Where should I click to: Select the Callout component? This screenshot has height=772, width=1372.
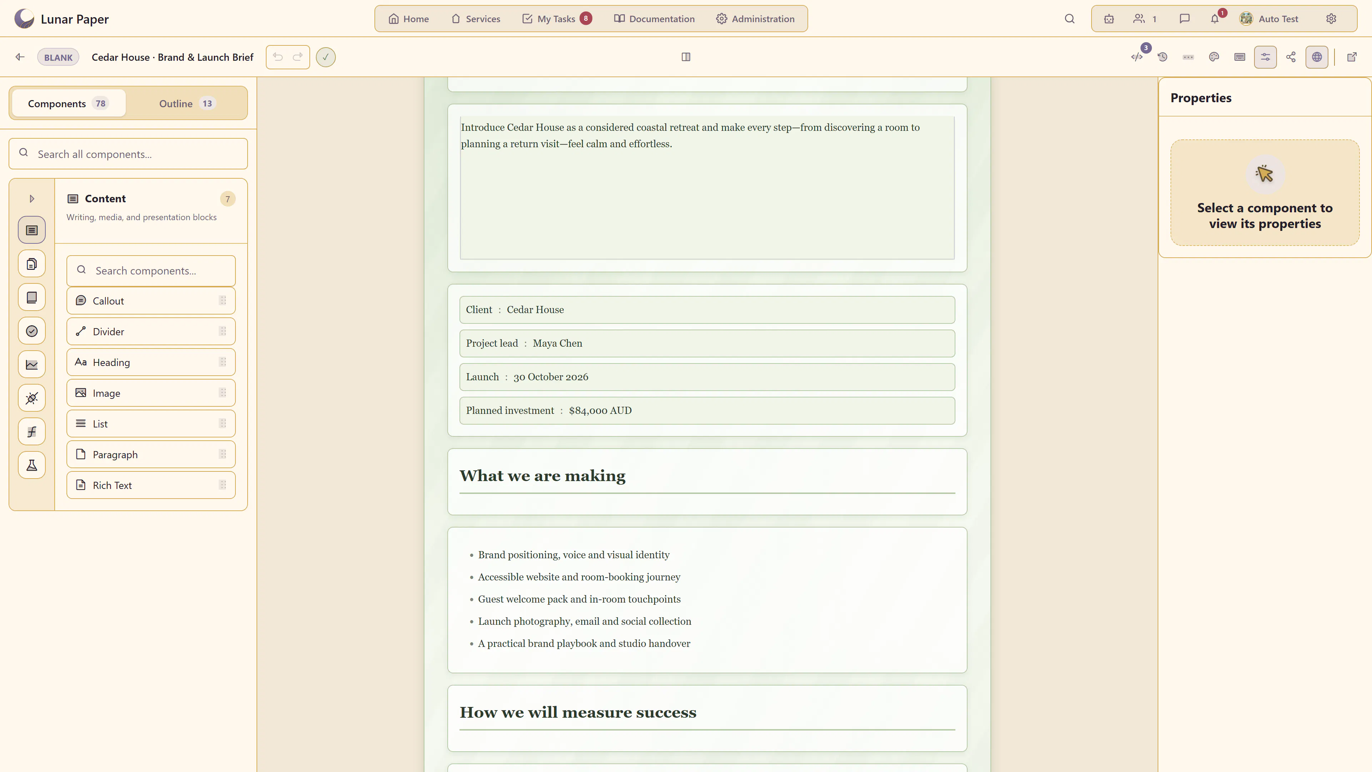151,301
